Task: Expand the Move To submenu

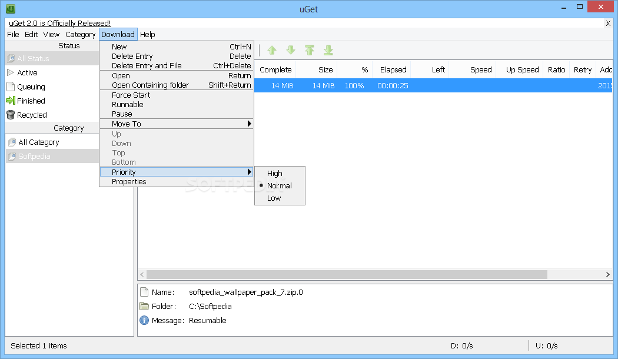Action: [177, 124]
